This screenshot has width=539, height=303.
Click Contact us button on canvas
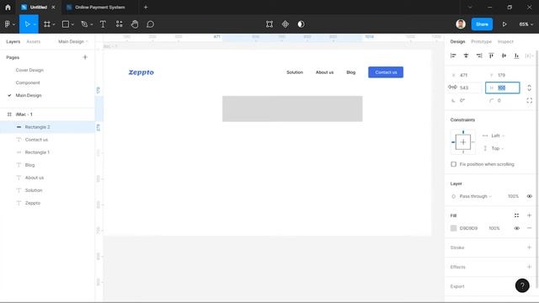386,72
